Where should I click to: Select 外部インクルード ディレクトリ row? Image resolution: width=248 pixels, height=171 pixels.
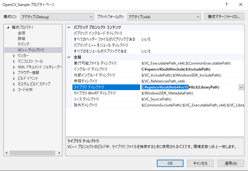[x=158, y=75]
